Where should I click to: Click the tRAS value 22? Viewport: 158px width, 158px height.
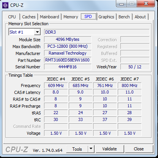(56, 113)
